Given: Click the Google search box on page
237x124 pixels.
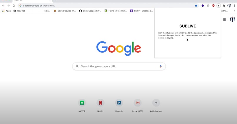Looking at the screenshot, I should click(119, 66).
